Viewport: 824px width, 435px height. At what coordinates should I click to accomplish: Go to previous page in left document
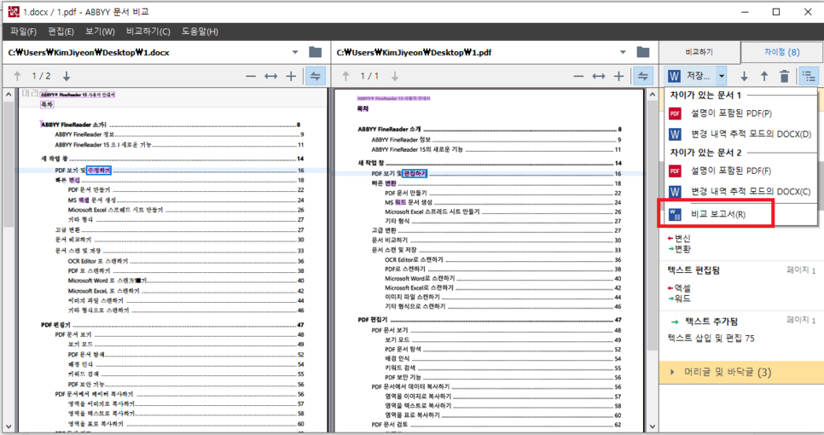click(17, 76)
